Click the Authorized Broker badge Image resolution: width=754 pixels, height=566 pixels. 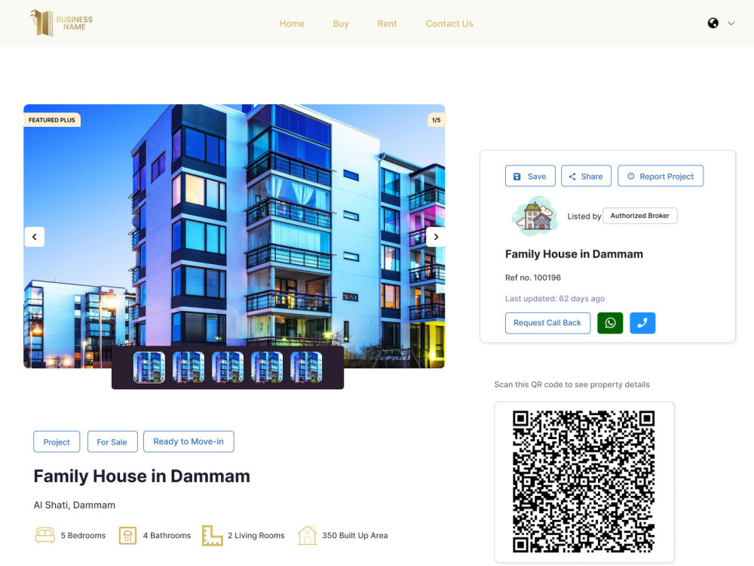pos(640,216)
